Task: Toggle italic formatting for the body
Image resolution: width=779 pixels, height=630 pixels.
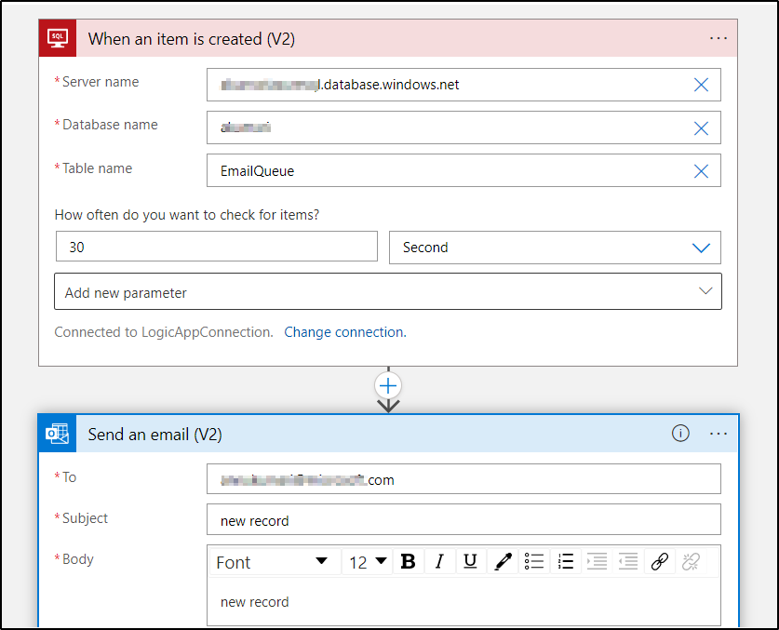Action: (438, 561)
